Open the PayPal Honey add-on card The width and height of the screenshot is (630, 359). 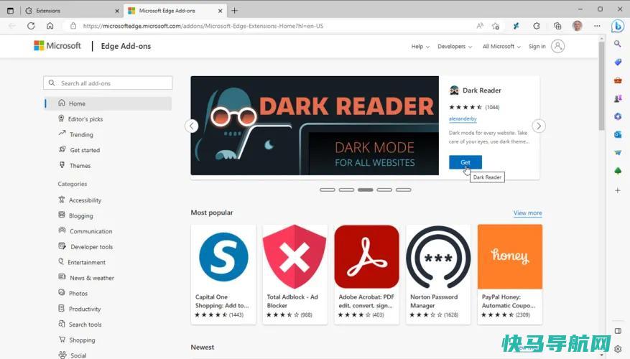point(510,274)
